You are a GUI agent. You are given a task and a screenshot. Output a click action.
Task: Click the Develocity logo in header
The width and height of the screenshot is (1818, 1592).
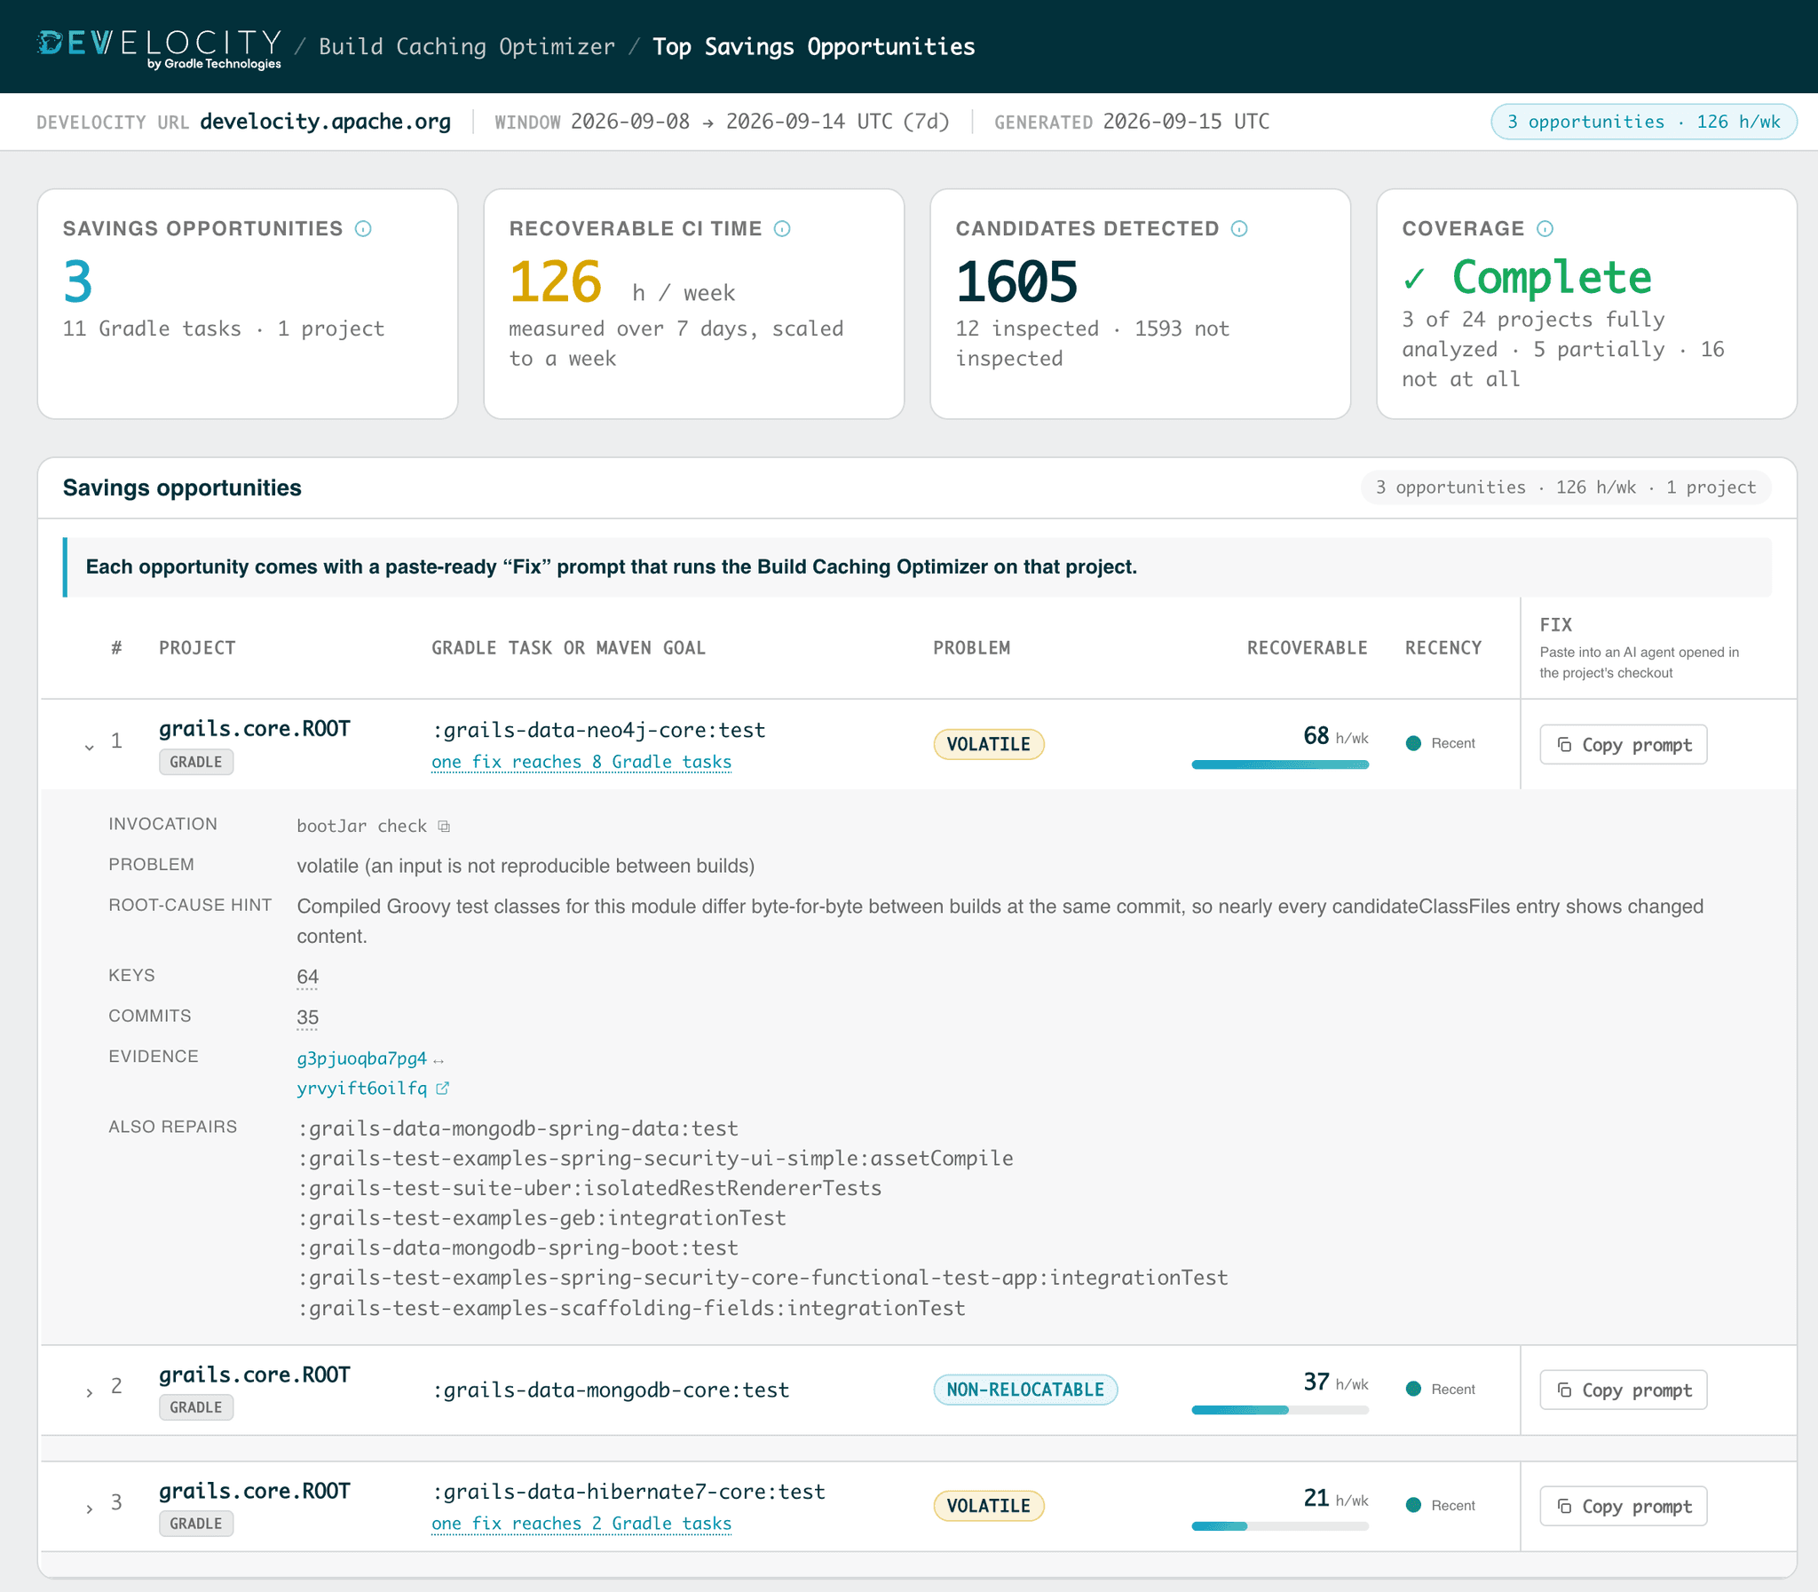tap(159, 48)
